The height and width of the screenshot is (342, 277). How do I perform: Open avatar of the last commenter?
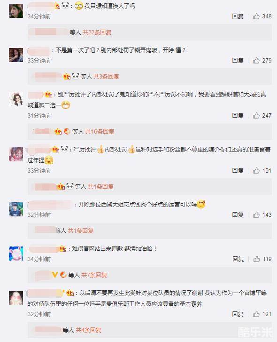tap(16, 297)
